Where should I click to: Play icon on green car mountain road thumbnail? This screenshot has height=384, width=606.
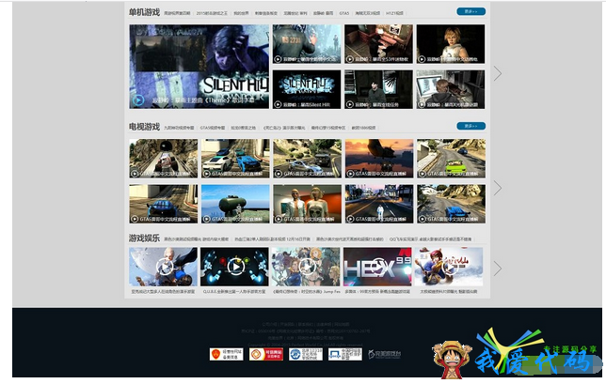click(x=422, y=174)
